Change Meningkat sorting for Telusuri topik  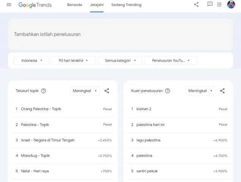[85, 91]
